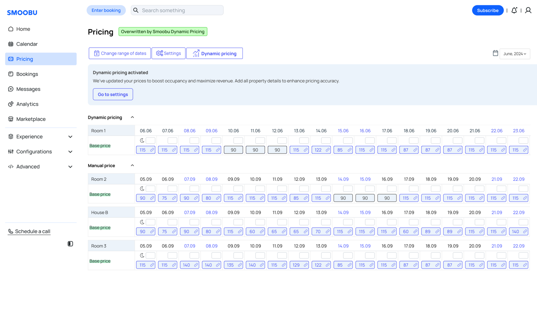Tick Room 3 checkbox for 05.09
537x311 pixels.
coord(150,255)
